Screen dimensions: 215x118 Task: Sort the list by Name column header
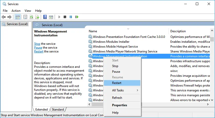(93, 31)
